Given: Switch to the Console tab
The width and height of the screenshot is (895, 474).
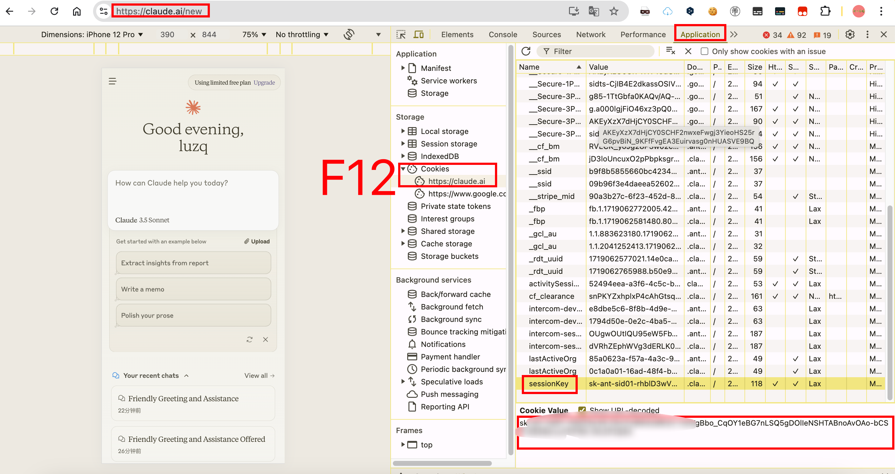Looking at the screenshot, I should coord(503,34).
